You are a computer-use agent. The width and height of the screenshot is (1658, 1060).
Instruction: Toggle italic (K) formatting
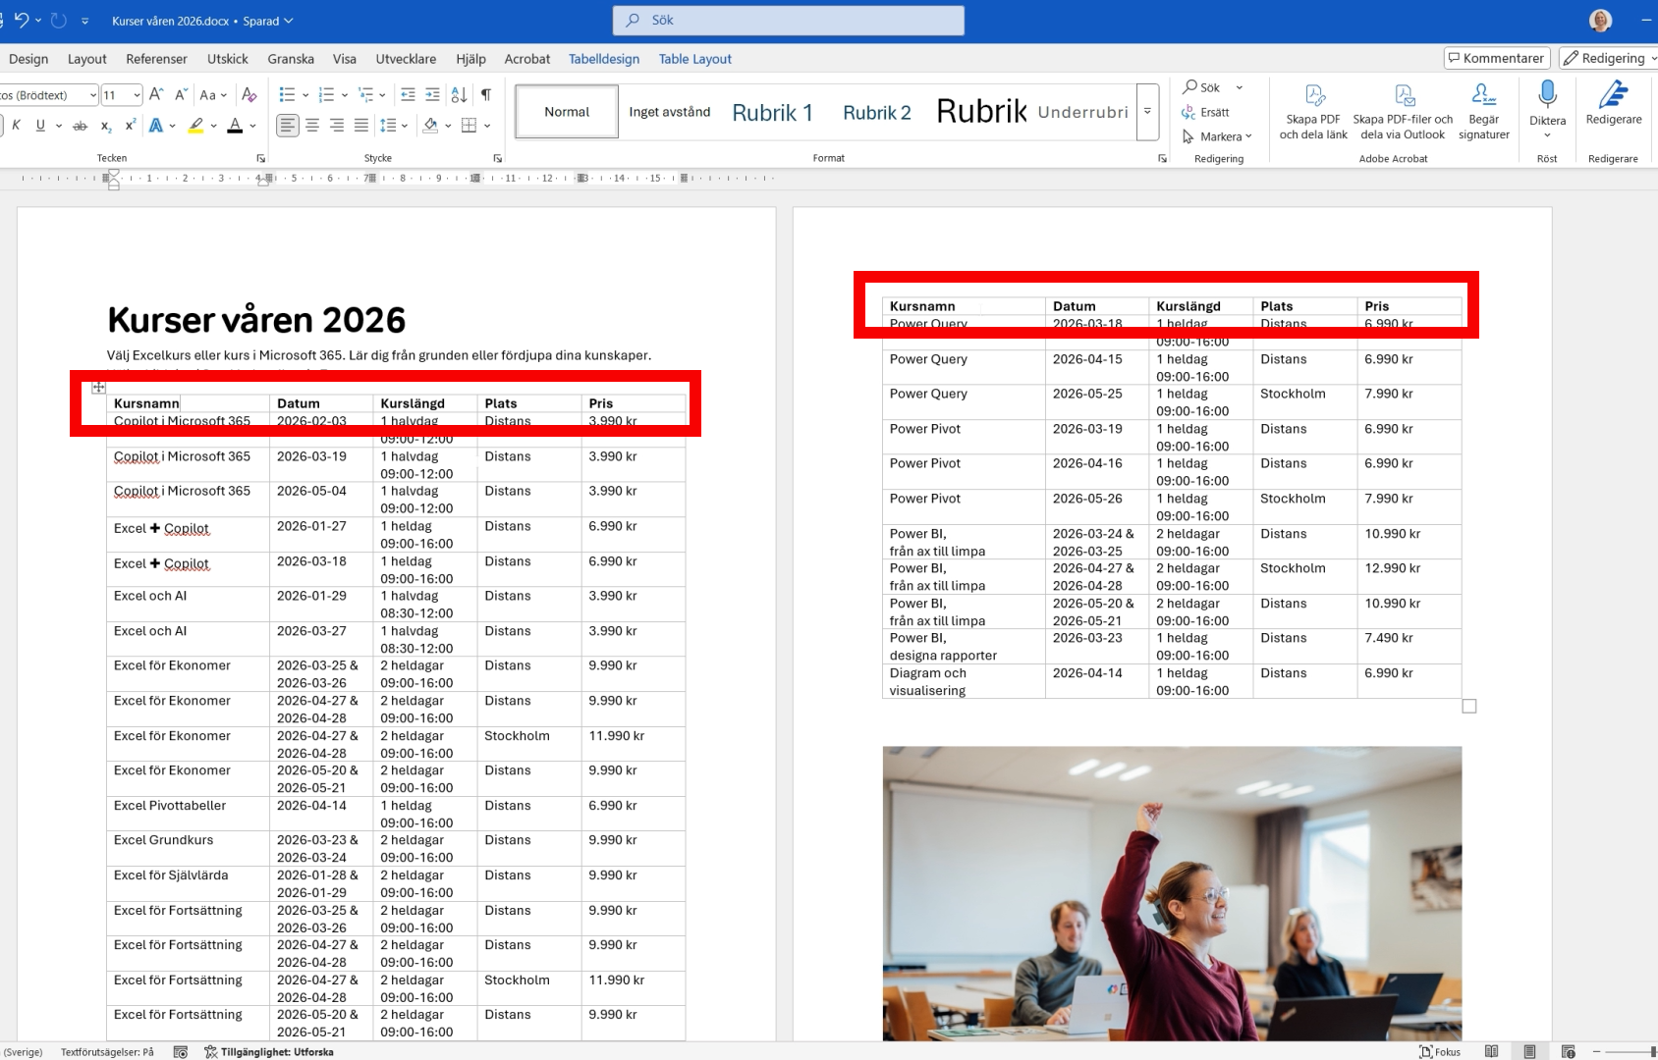pos(16,126)
